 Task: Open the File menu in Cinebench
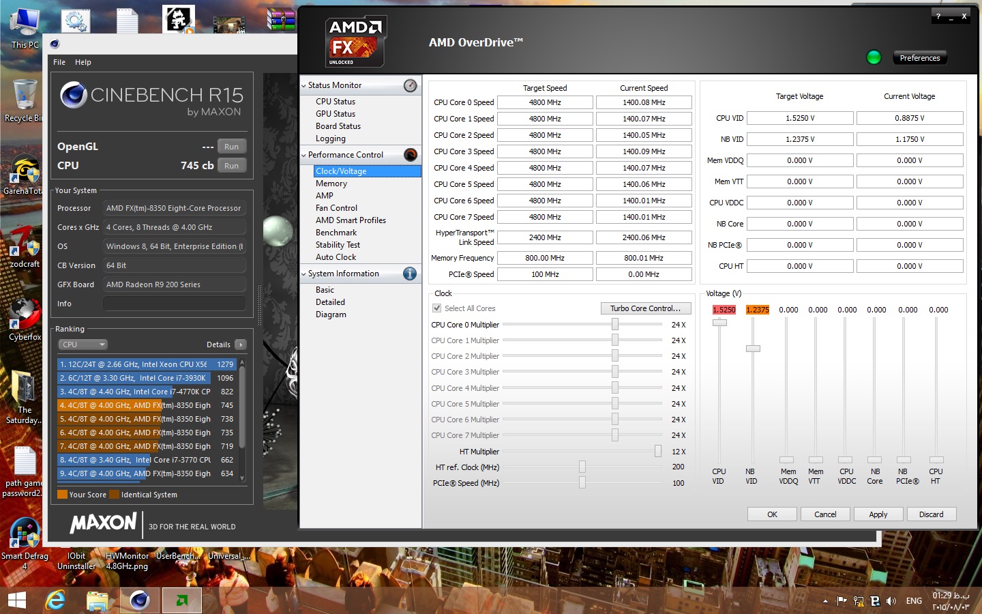coord(59,62)
